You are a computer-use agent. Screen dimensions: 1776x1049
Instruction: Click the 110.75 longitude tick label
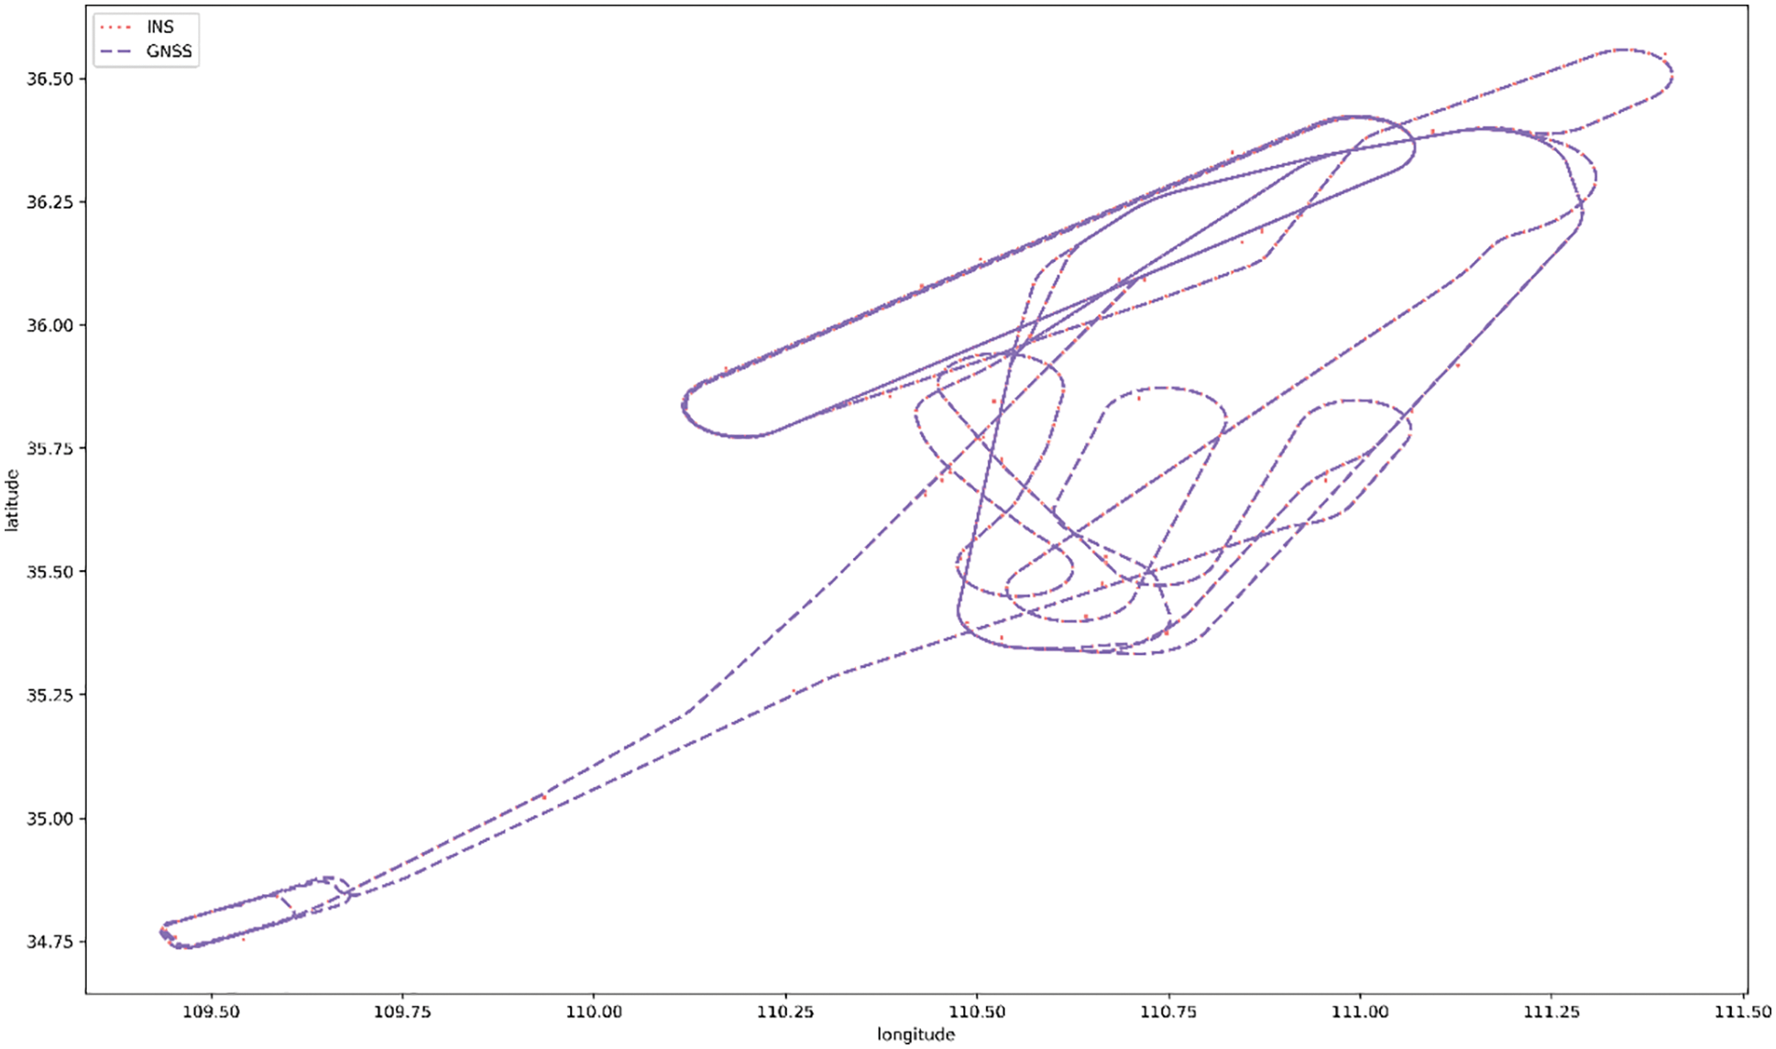tap(1168, 1012)
